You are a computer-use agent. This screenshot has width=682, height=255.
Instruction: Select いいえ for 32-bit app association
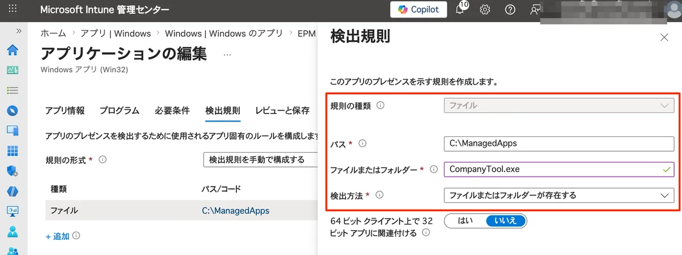(x=506, y=221)
